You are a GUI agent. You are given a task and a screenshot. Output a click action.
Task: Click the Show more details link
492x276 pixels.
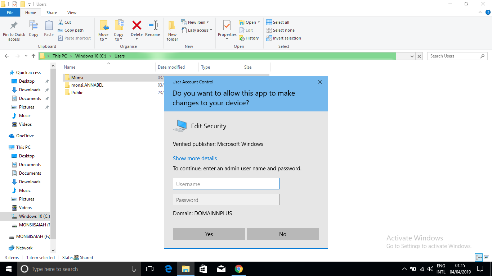point(195,158)
